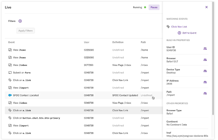Click Path column header

click(x=143, y=42)
